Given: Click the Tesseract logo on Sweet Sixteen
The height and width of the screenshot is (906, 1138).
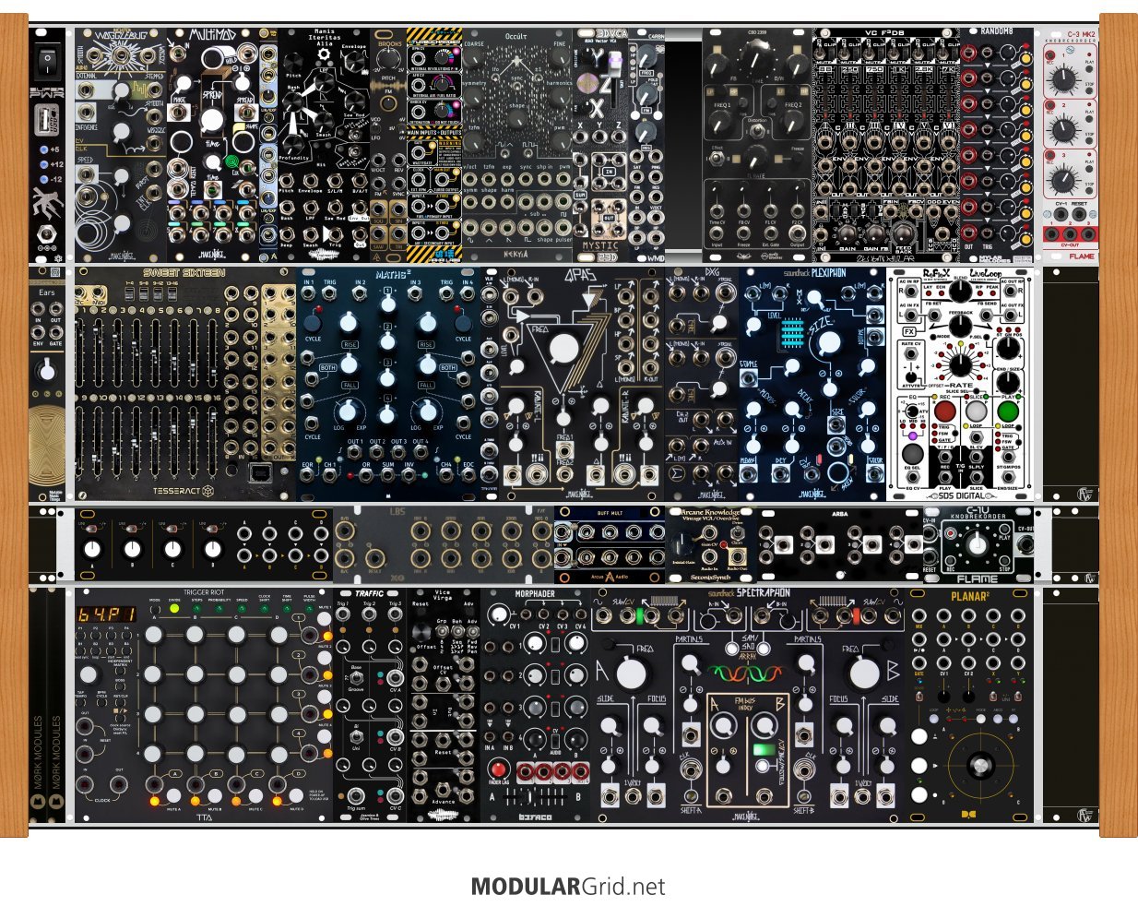Looking at the screenshot, I should tap(184, 490).
